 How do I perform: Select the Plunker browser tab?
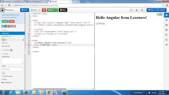pyautogui.click(x=60, y=2)
